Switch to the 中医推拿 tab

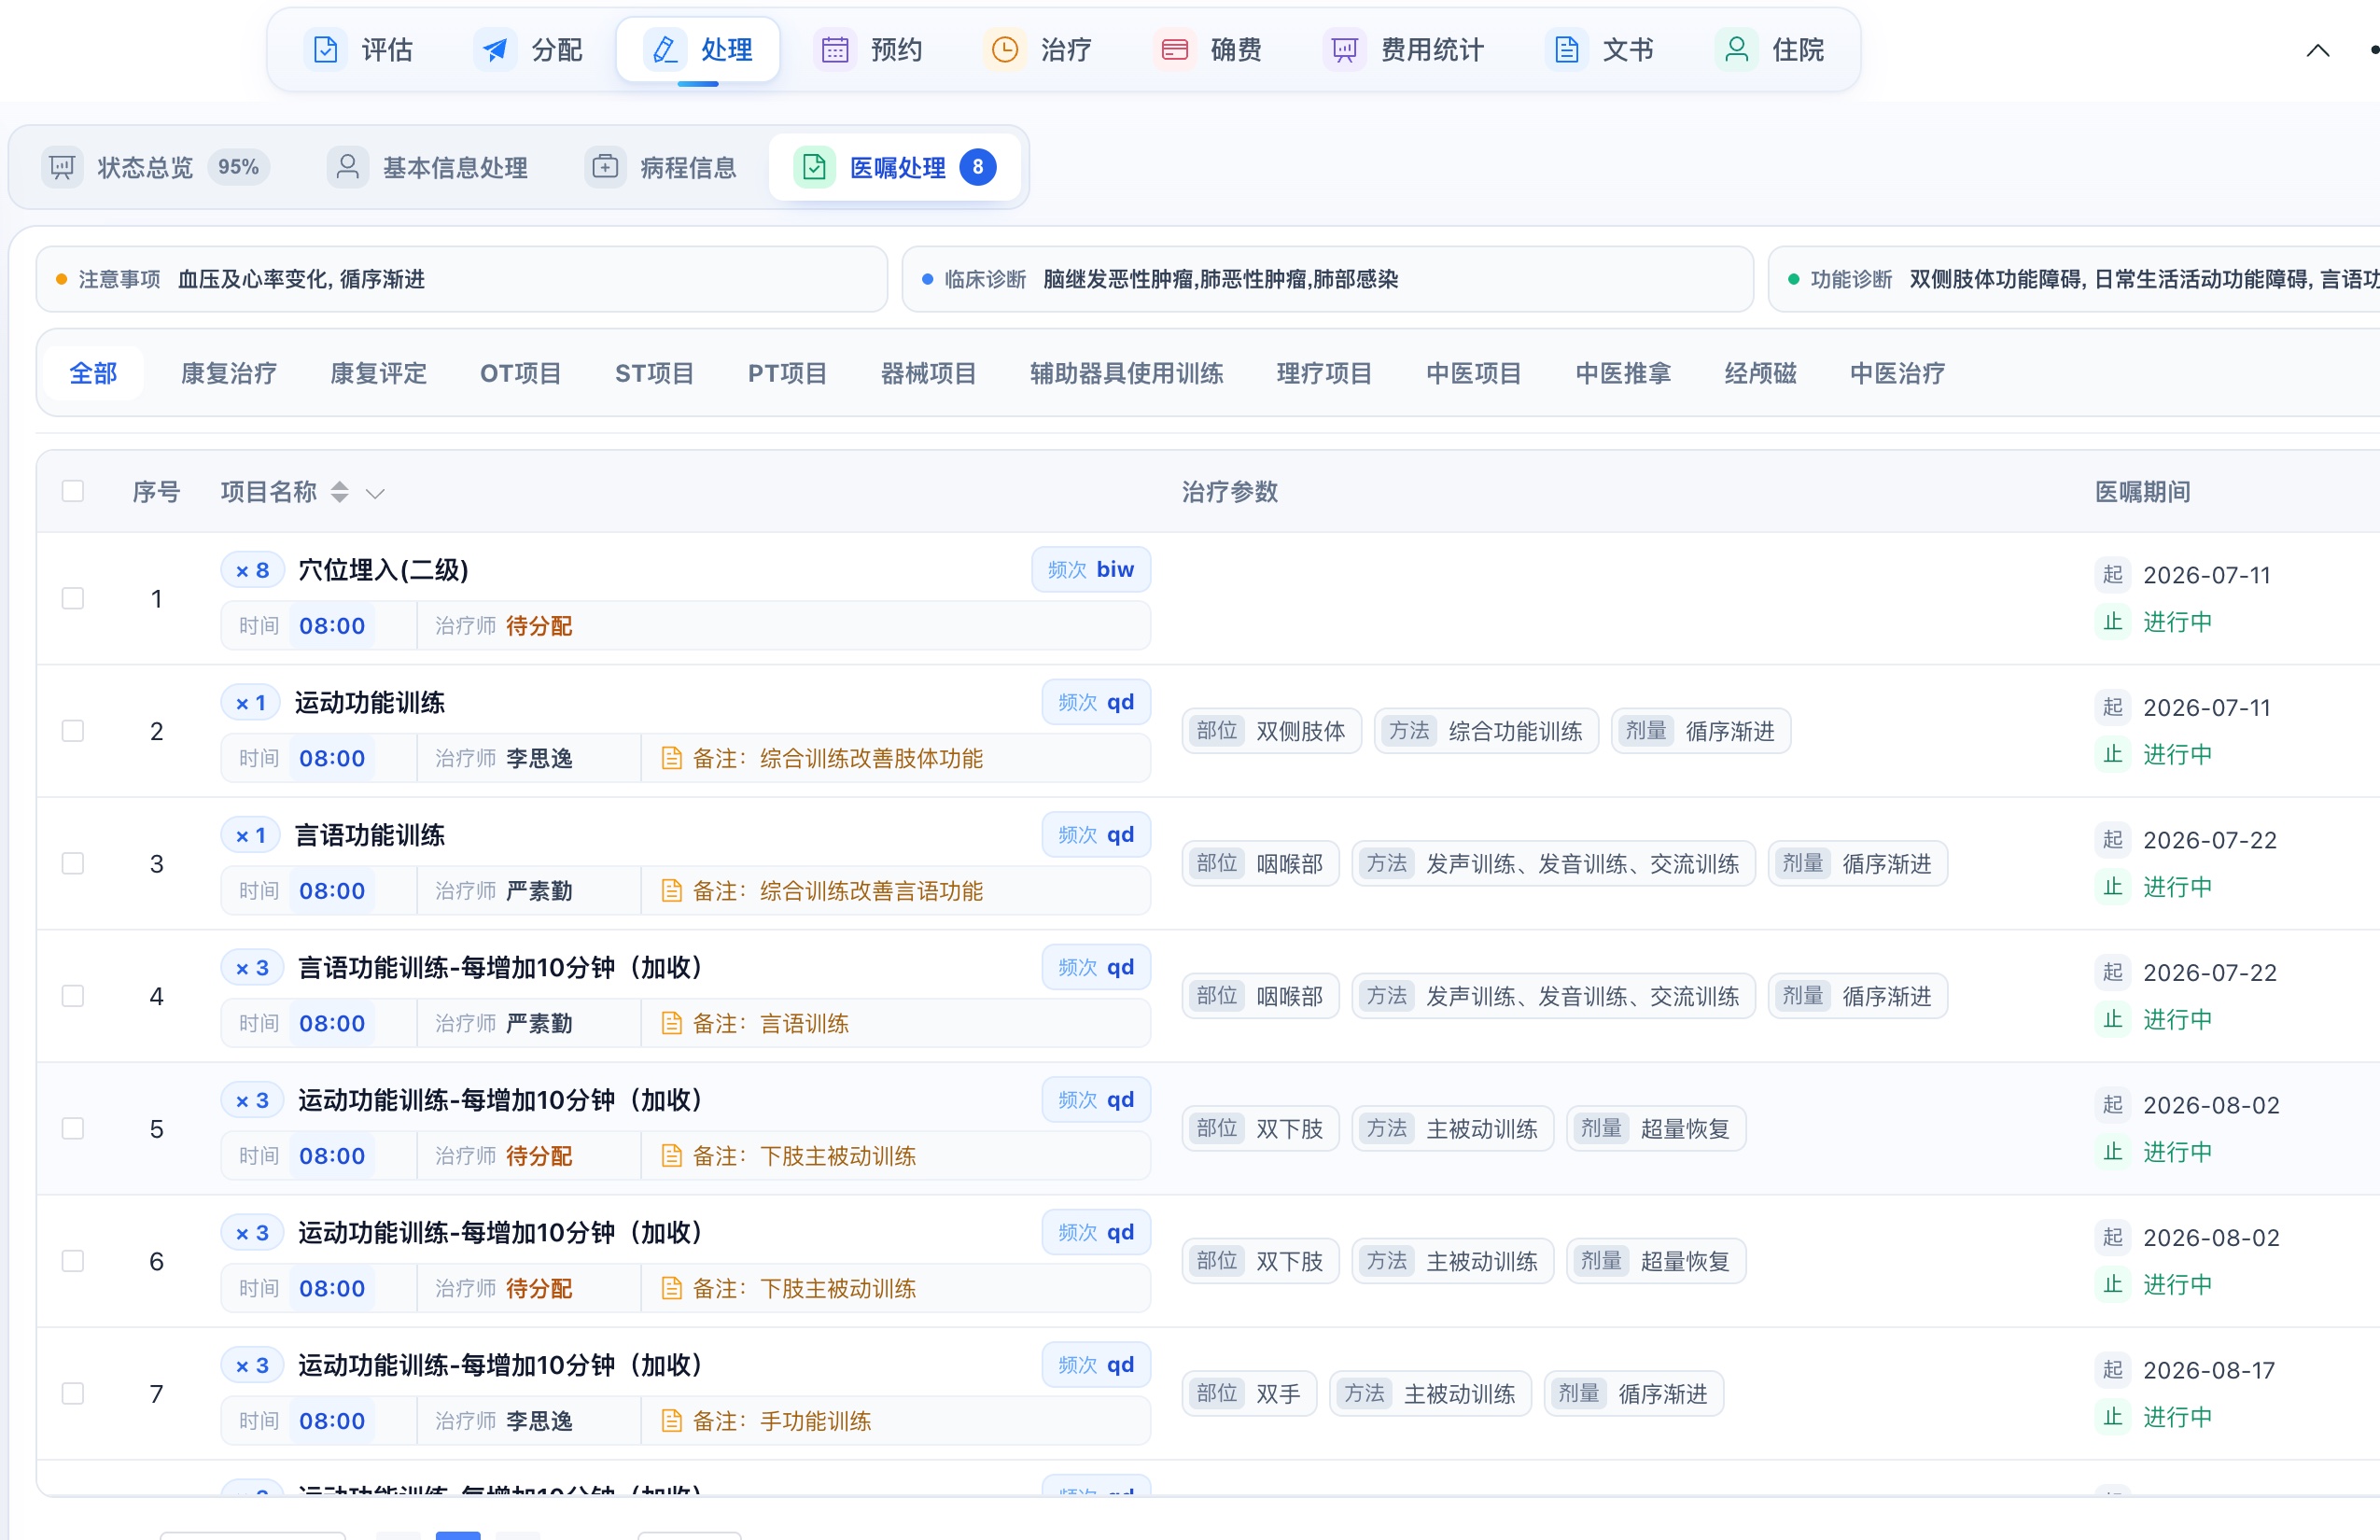pyautogui.click(x=1623, y=373)
